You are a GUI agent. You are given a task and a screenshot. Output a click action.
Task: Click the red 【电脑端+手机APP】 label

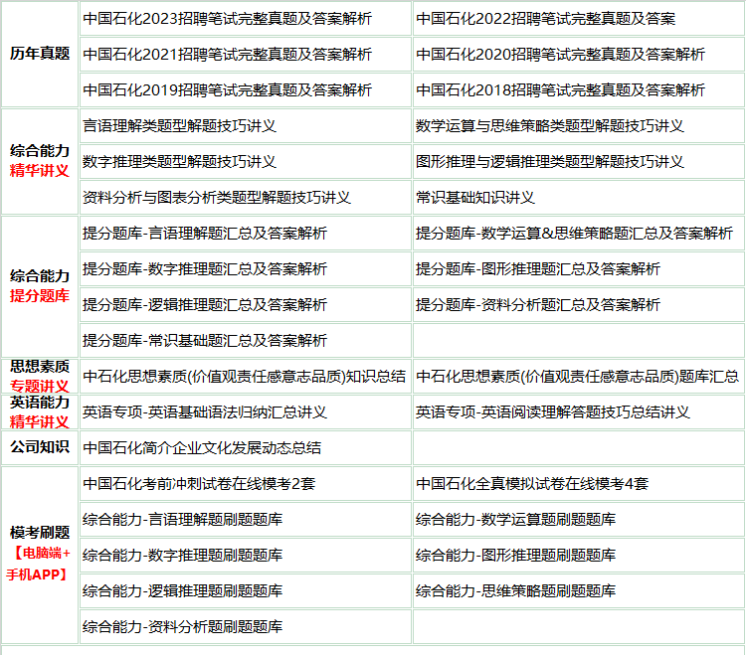(39, 564)
